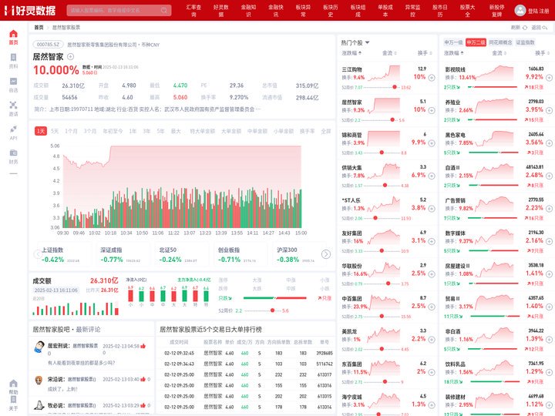
Task: Open the 帮助 help icon at sidebar bottom
Action: click(13, 387)
